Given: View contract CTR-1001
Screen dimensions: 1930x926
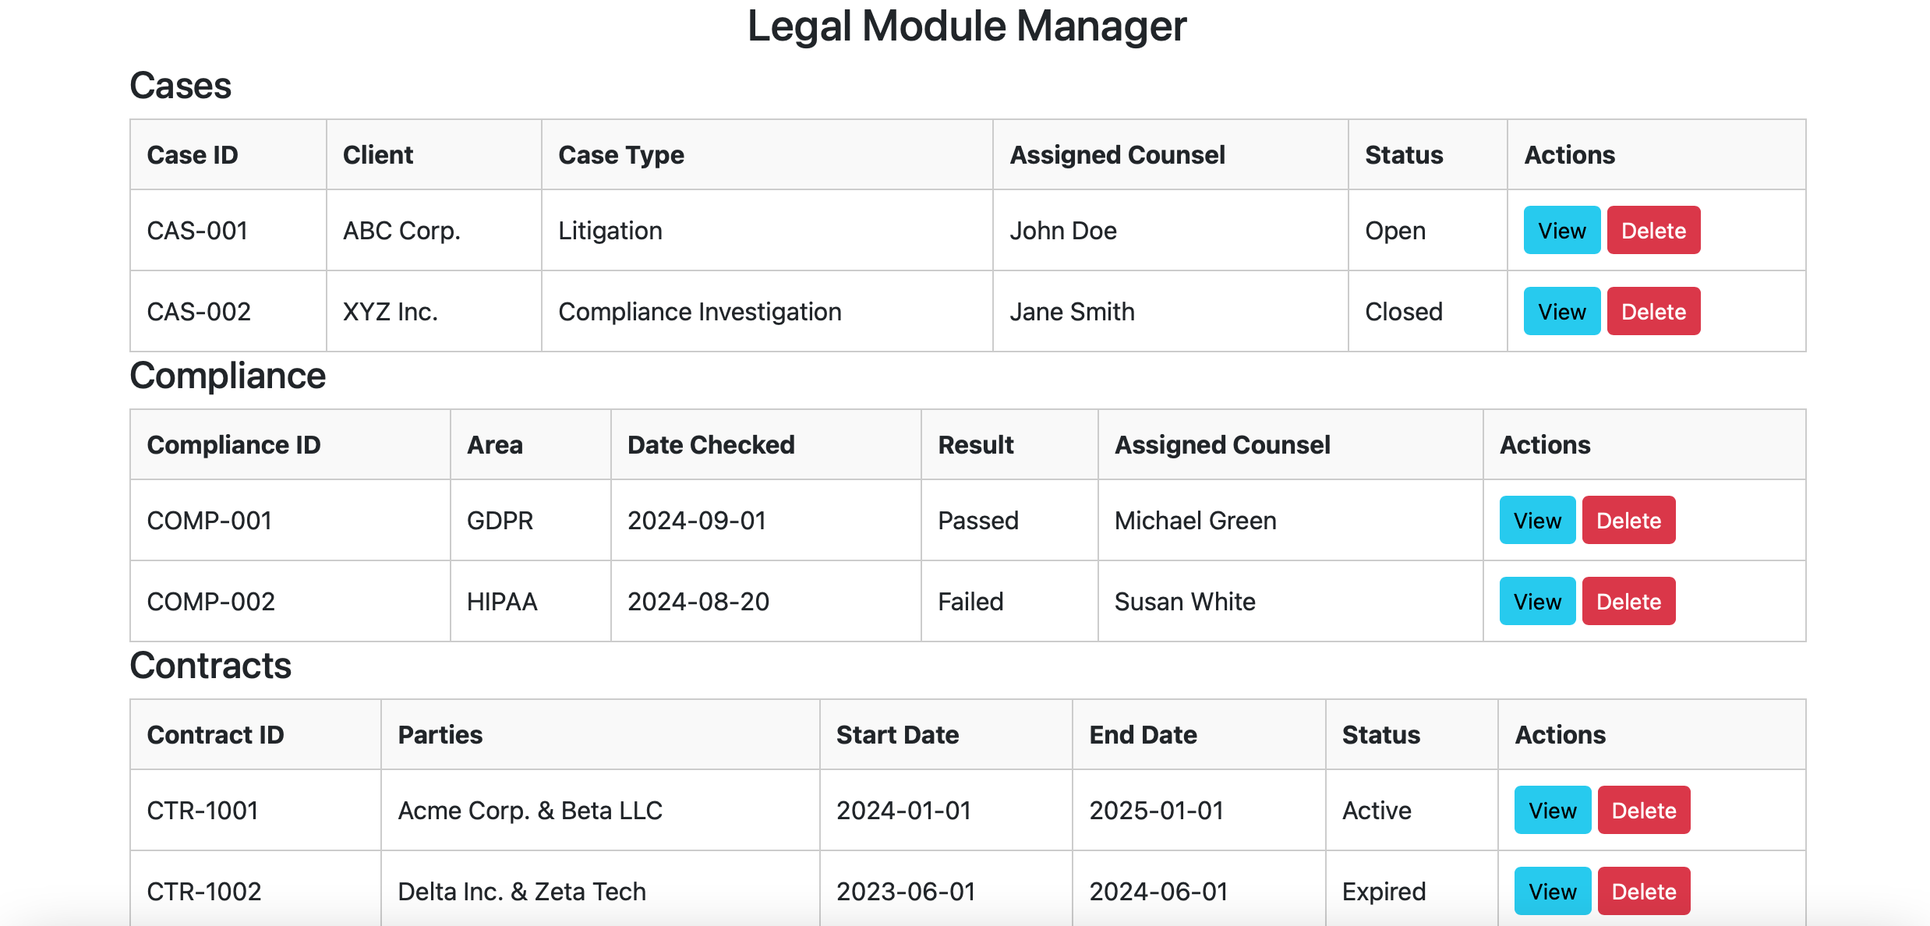Looking at the screenshot, I should (1552, 811).
